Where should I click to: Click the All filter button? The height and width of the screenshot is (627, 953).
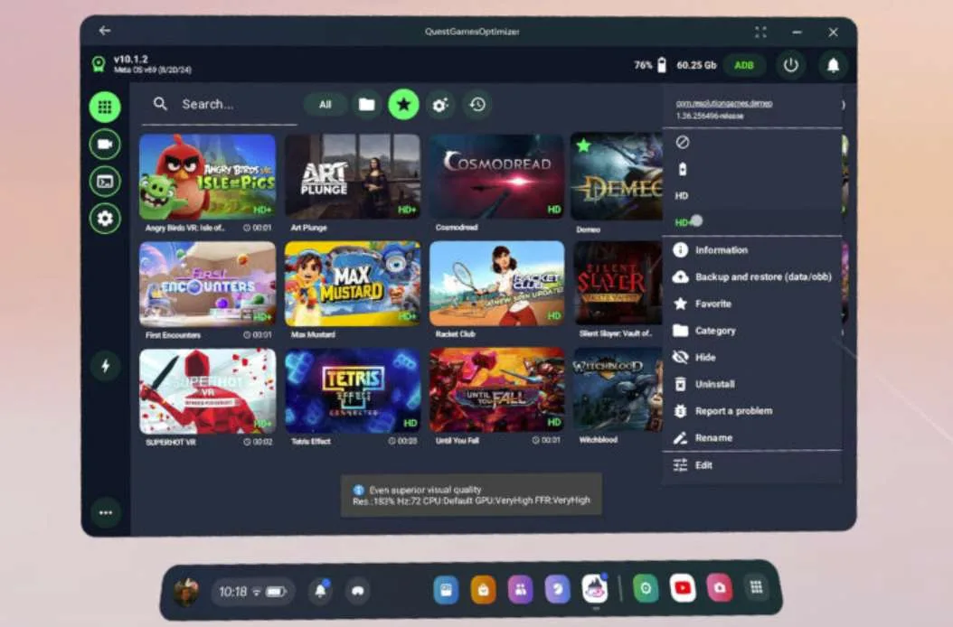point(326,105)
